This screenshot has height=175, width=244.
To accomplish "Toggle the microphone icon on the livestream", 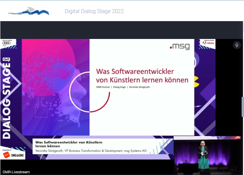I will tap(237, 45).
